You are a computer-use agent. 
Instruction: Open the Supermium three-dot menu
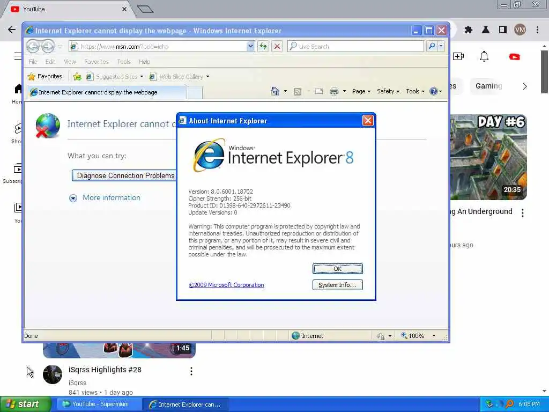click(537, 30)
